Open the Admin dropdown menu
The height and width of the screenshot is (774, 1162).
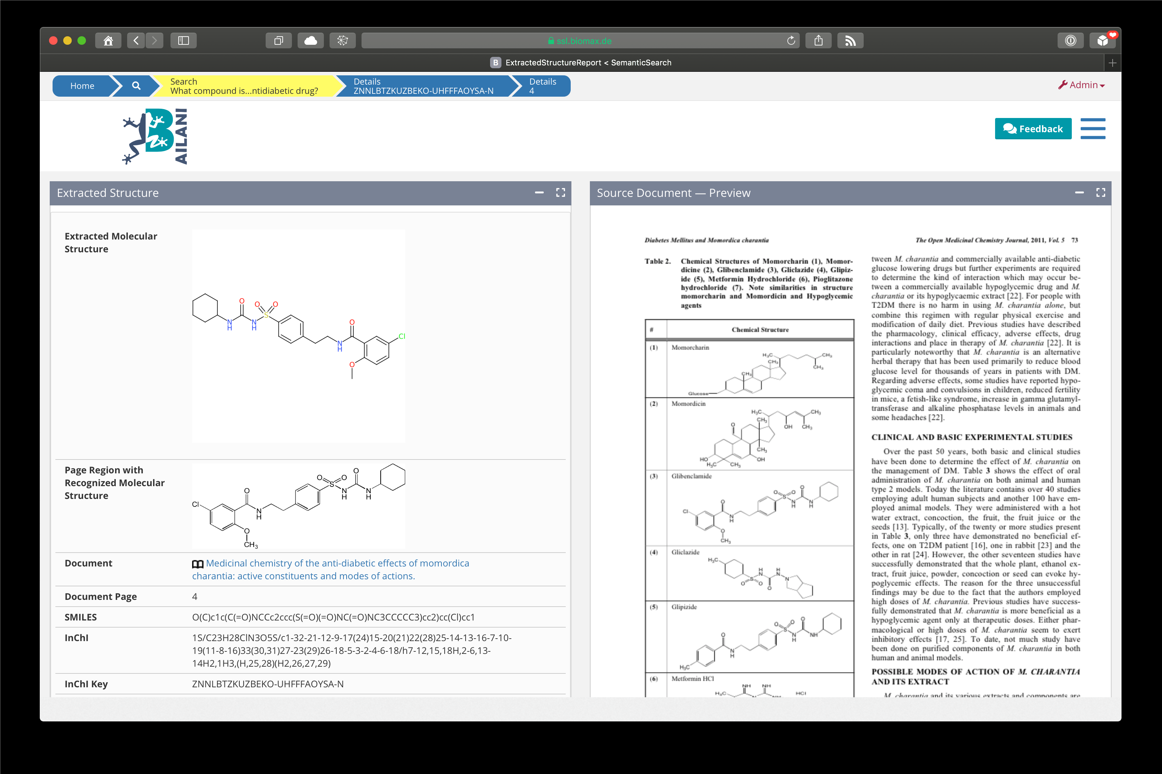coord(1082,85)
